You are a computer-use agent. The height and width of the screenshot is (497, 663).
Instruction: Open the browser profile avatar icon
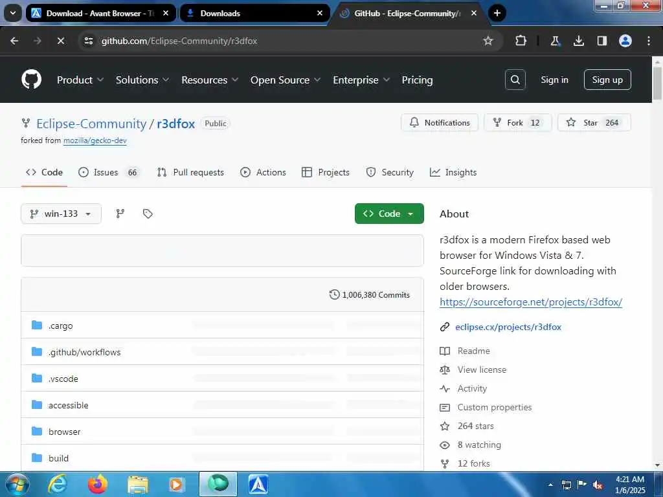pyautogui.click(x=625, y=41)
